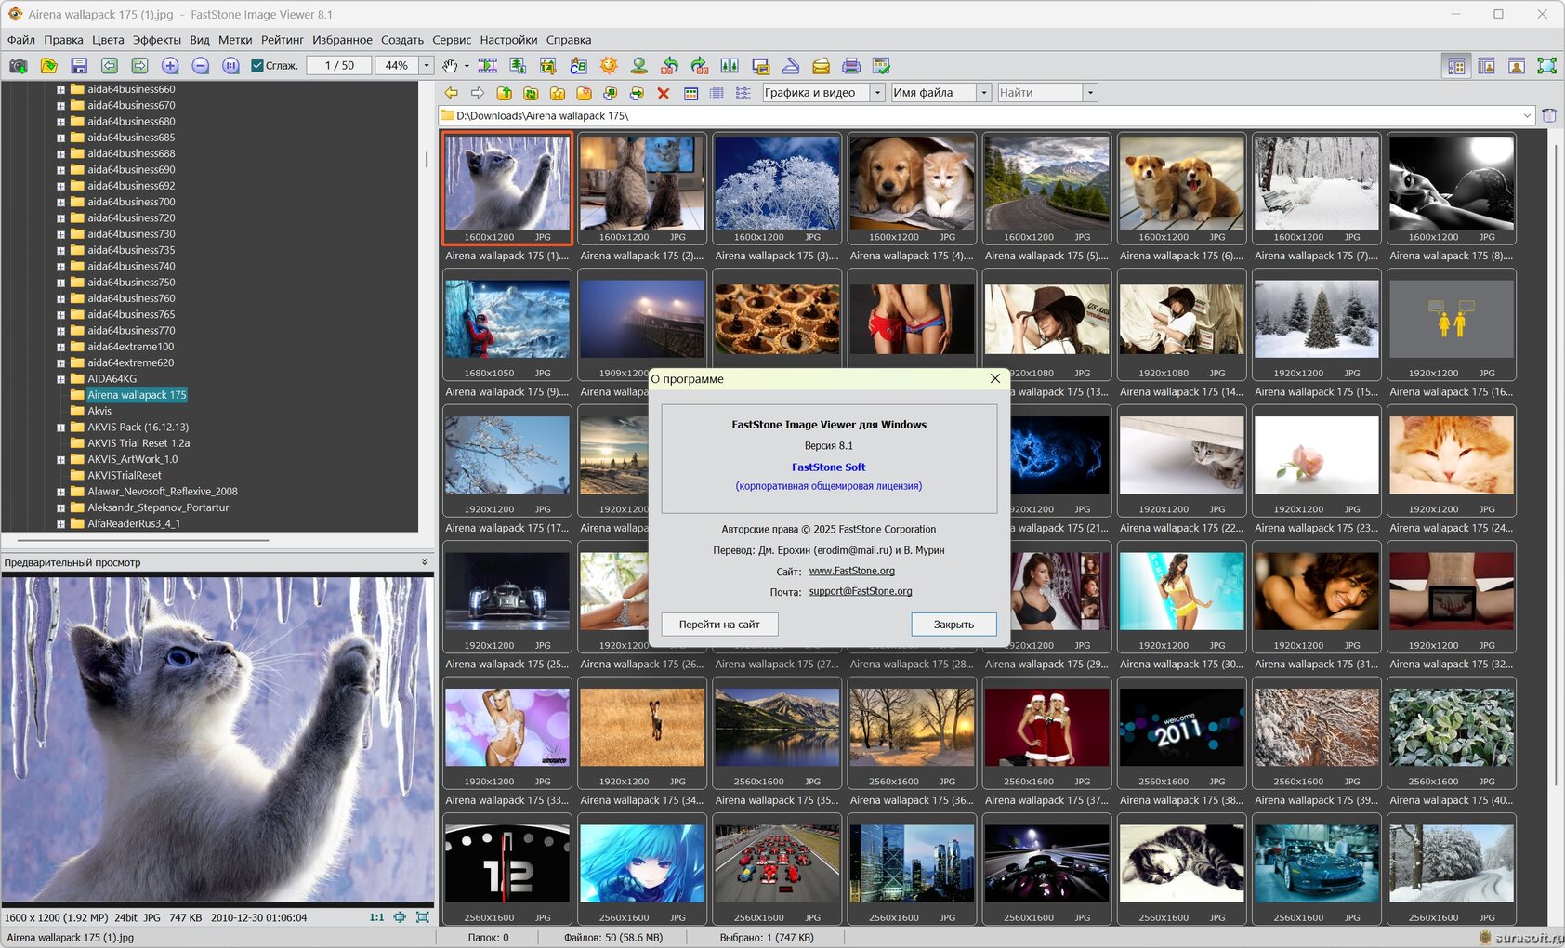The width and height of the screenshot is (1565, 948).
Task: Open the www.FastStone.org link
Action: point(851,571)
